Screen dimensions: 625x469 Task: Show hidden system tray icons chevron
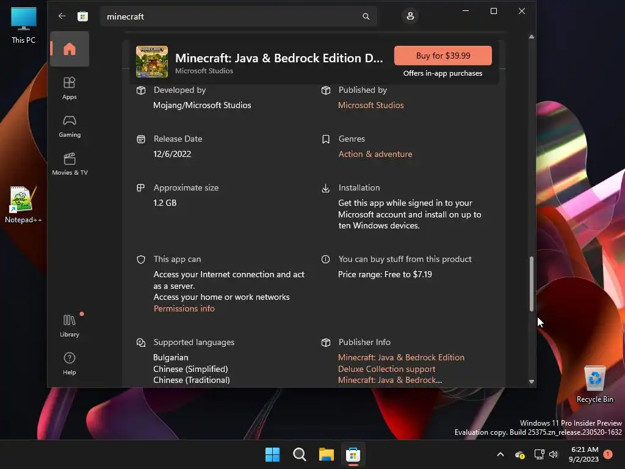point(500,454)
